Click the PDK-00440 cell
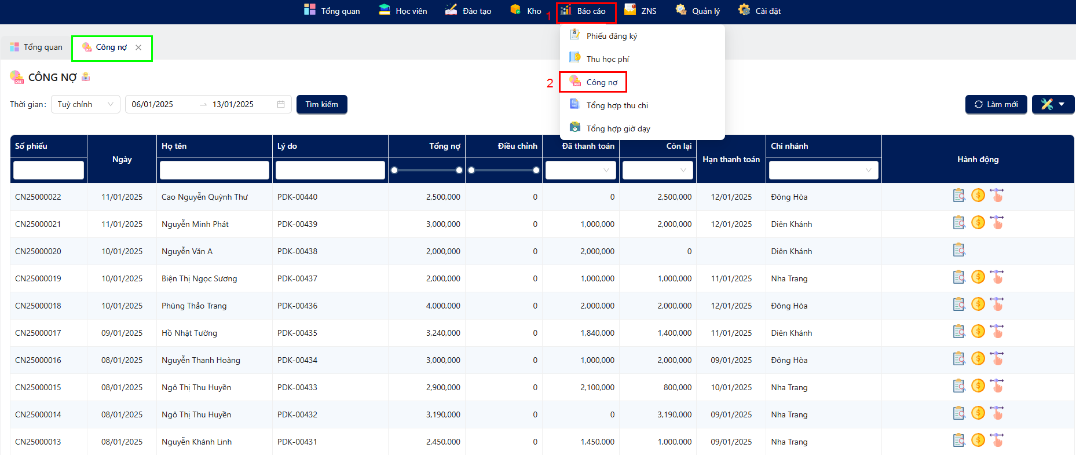The width and height of the screenshot is (1076, 455). [330, 197]
